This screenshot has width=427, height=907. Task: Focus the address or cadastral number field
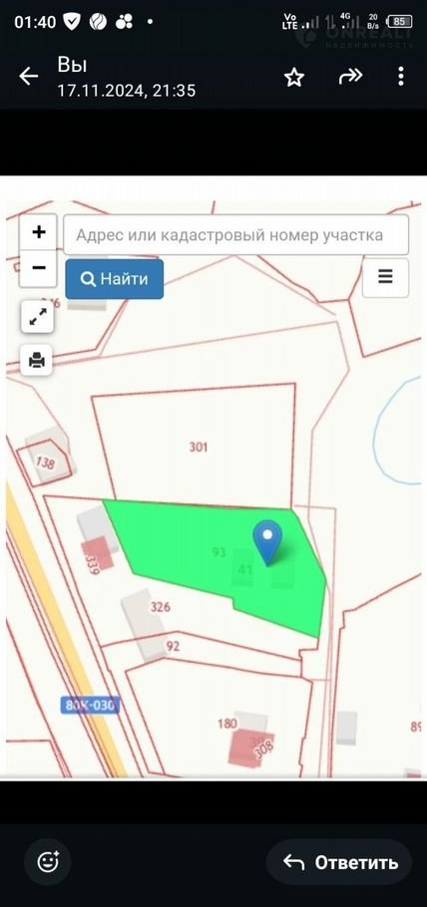click(235, 235)
